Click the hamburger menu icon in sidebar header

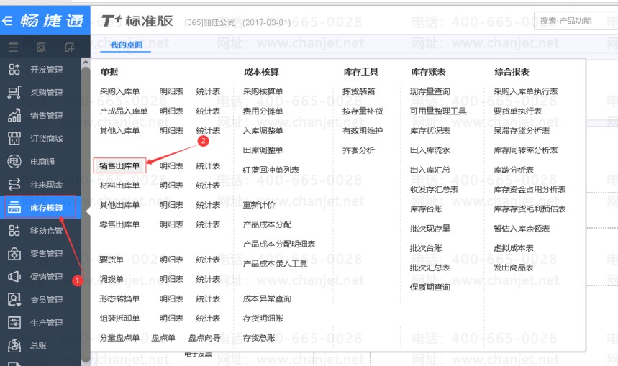[x=14, y=47]
